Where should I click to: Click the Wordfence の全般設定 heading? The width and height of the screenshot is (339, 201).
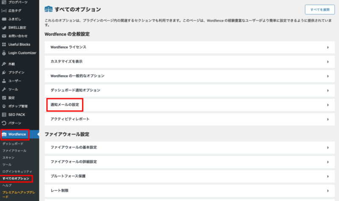pos(67,34)
